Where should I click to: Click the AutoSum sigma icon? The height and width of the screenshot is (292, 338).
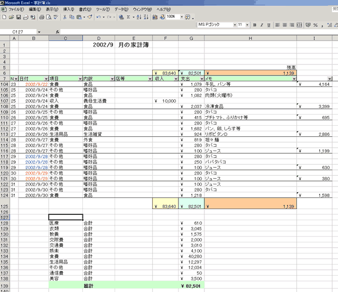pyautogui.click(x=129, y=17)
